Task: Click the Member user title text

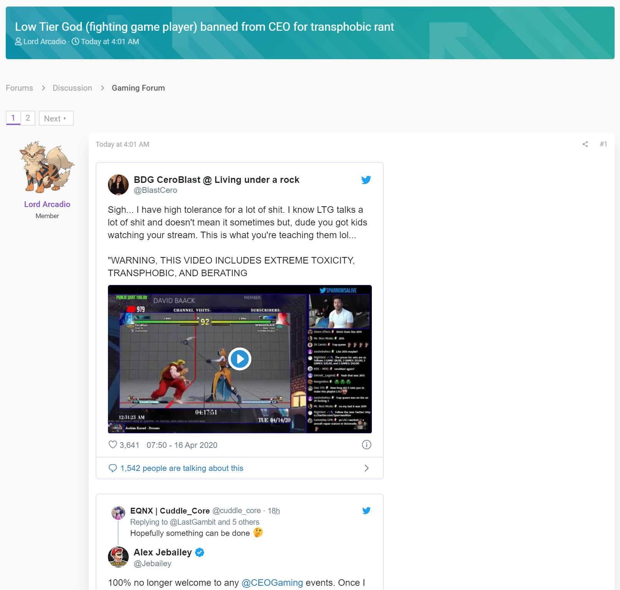Action: (47, 216)
